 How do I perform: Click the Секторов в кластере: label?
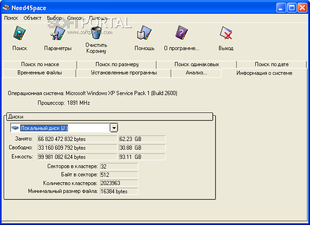[x=73, y=166]
